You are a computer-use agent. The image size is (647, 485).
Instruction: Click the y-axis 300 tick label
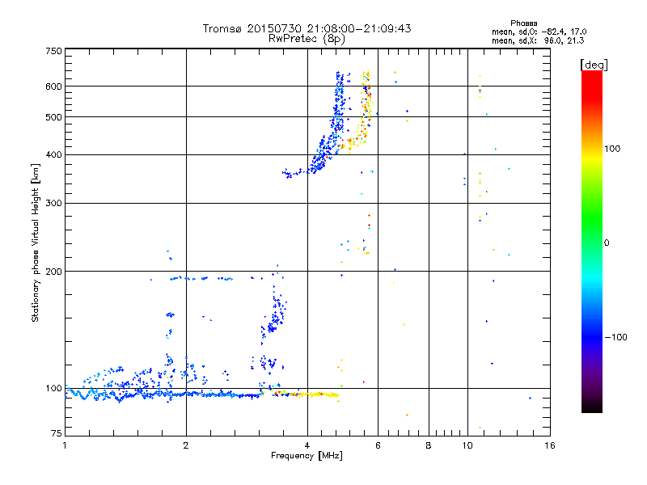(x=53, y=204)
